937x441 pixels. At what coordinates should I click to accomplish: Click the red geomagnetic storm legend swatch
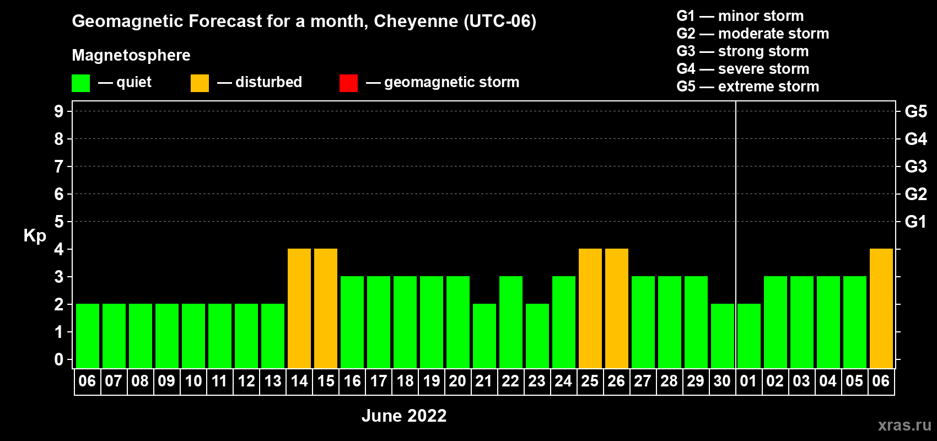click(348, 83)
